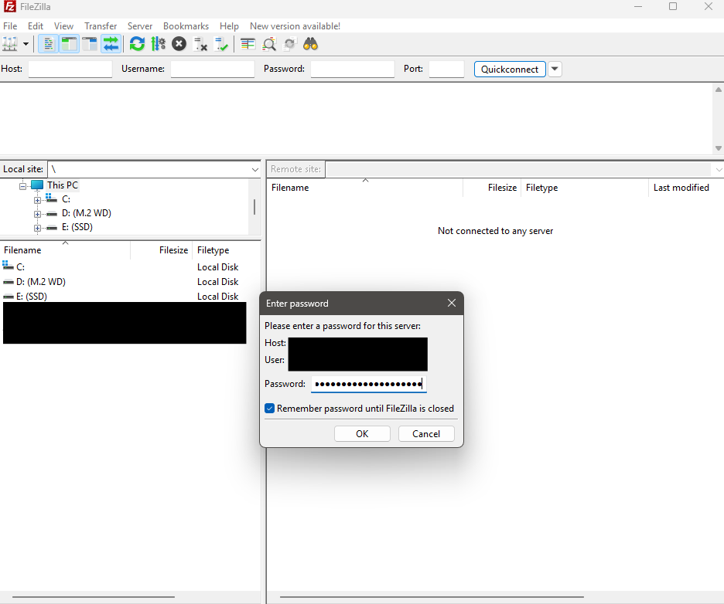Toggle message log display icon
The width and height of the screenshot is (724, 604).
pos(48,44)
